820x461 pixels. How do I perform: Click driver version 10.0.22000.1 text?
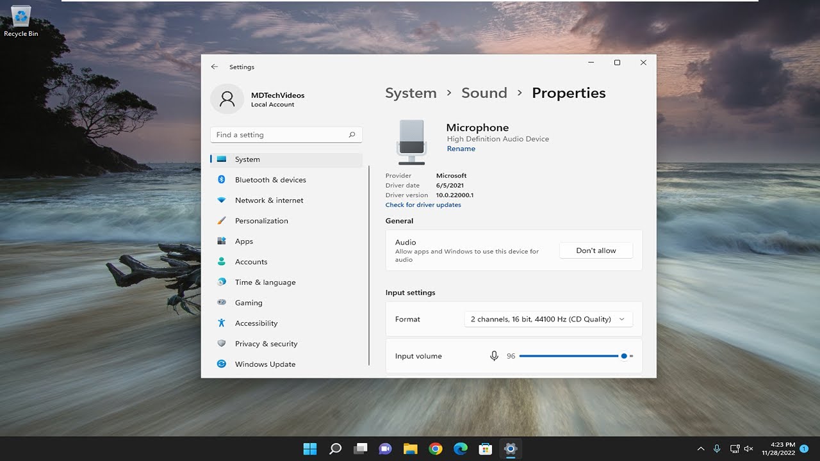(x=455, y=195)
